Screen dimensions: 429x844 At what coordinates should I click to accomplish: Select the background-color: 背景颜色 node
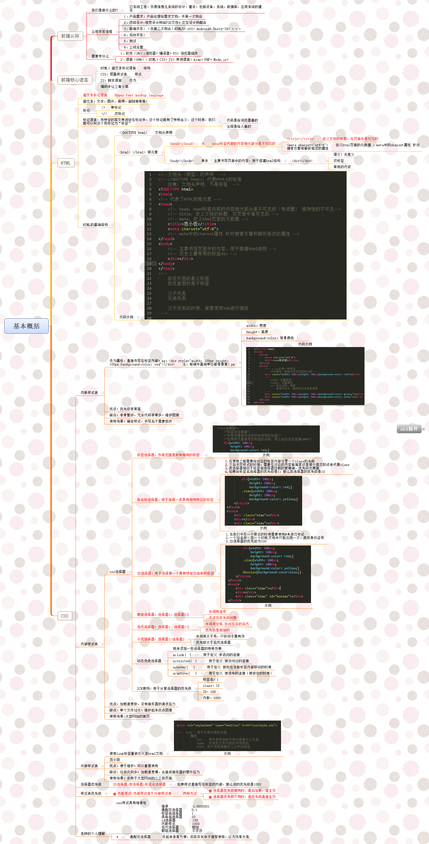(x=270, y=338)
